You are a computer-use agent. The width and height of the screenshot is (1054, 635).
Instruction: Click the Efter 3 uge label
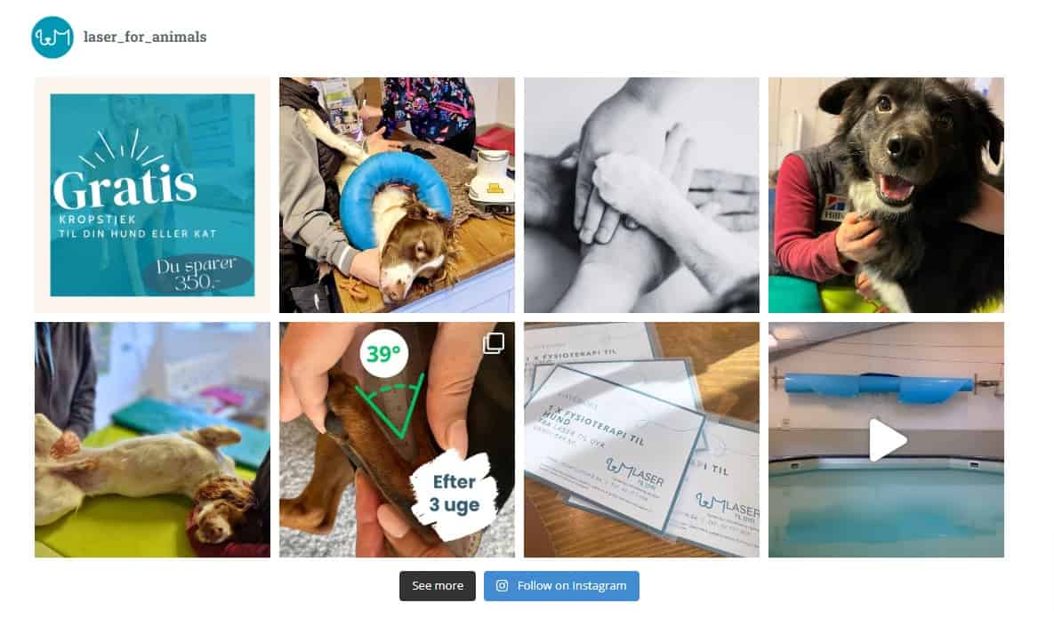(x=455, y=494)
